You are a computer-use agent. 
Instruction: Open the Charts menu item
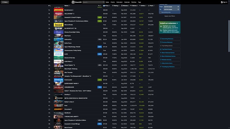[x=113, y=2]
